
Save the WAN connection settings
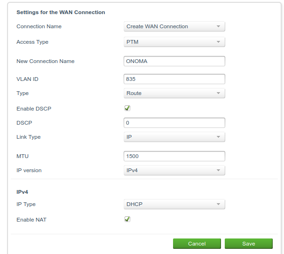(x=248, y=244)
